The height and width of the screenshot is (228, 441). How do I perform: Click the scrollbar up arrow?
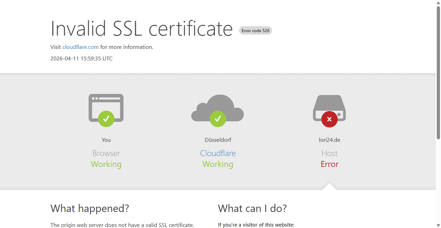point(438,3)
